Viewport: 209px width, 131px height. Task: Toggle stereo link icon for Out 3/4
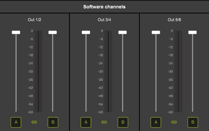click(x=104, y=122)
